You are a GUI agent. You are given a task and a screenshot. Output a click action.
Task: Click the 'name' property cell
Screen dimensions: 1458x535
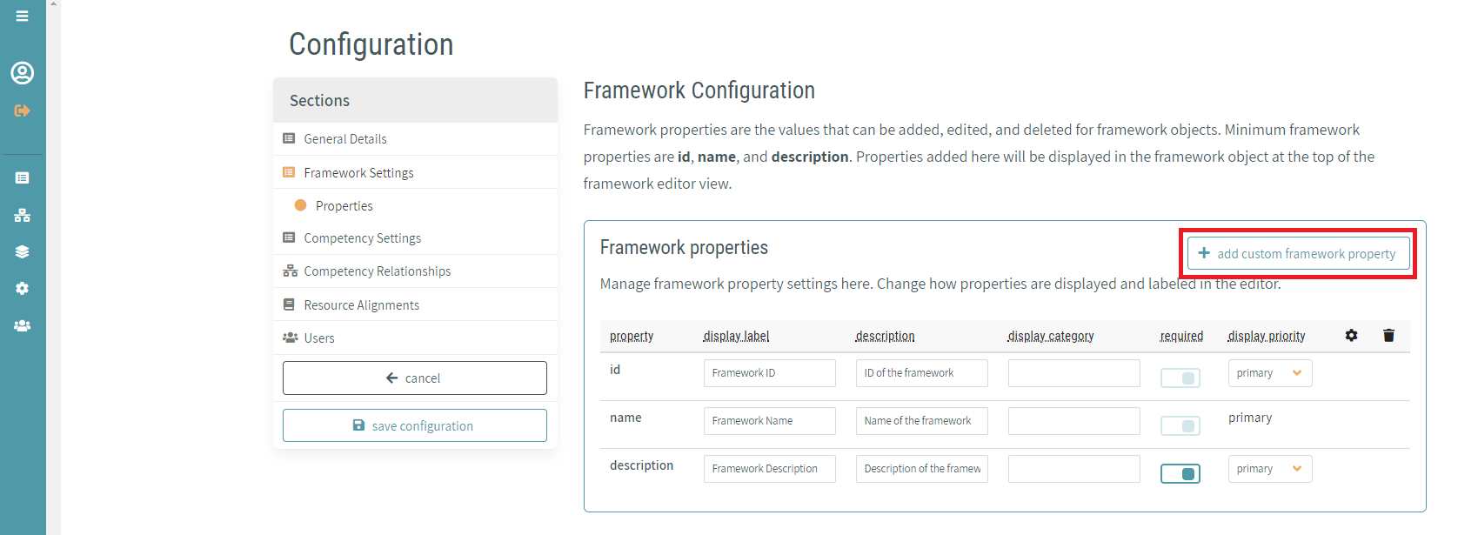click(625, 418)
